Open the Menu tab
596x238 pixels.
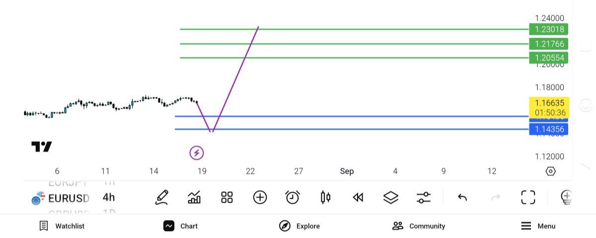coord(538,226)
